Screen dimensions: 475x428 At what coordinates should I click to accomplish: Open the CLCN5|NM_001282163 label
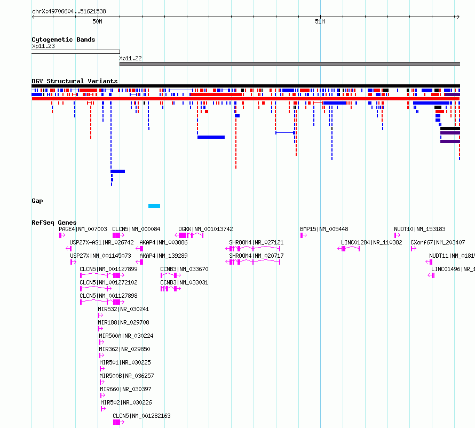141,416
